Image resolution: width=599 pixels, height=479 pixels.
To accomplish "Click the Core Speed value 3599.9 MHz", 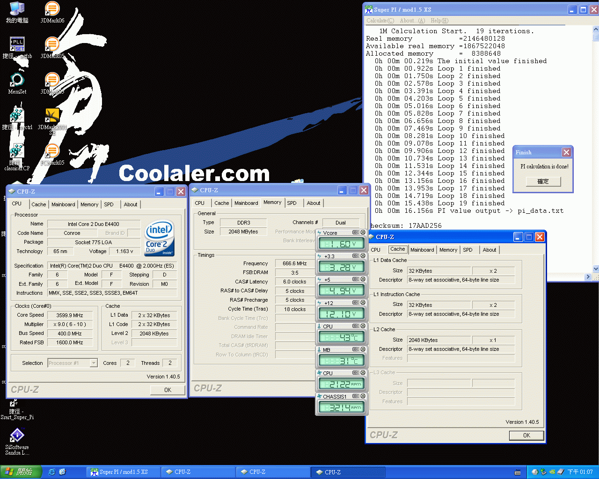I will 70,315.
